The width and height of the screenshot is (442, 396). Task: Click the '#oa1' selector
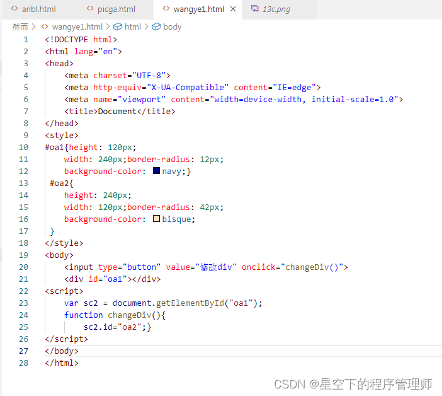[54, 148]
